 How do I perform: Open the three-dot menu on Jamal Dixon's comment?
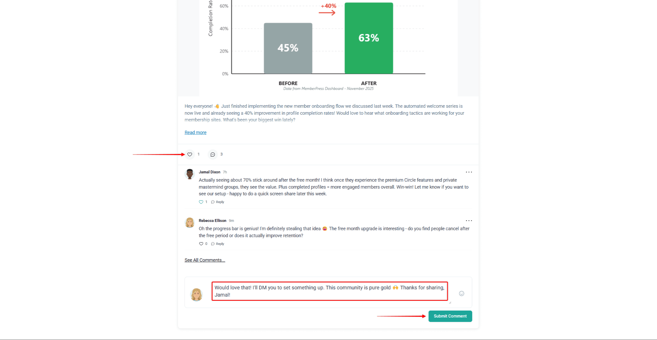469,172
